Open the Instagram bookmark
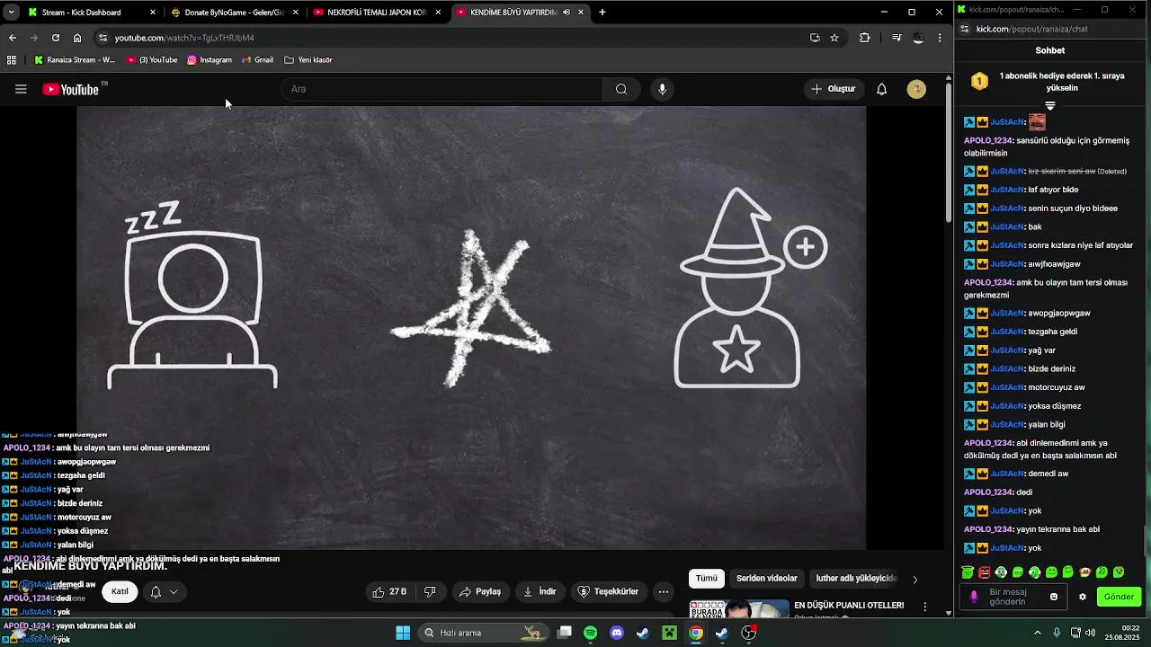The width and height of the screenshot is (1151, 647). tap(210, 60)
